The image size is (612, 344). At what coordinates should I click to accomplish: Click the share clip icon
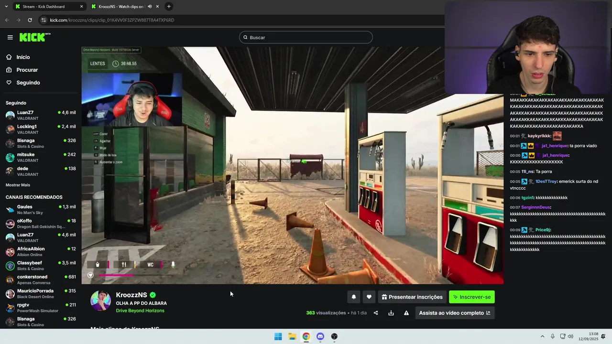[376, 313]
